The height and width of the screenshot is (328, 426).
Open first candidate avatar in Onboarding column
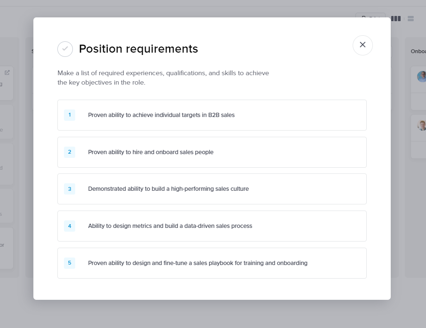coord(422,77)
